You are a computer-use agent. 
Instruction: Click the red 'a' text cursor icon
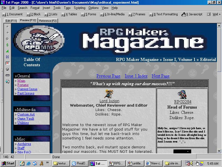tap(7, 63)
